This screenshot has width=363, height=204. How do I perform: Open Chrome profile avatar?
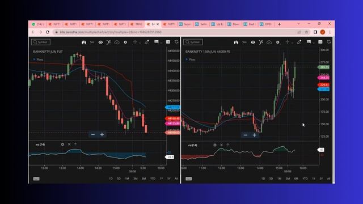tap(323, 32)
